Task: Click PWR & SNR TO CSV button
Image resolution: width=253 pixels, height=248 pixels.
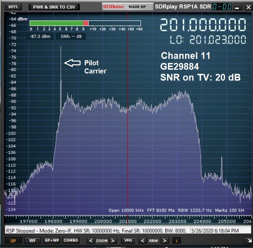Action: click(x=54, y=7)
